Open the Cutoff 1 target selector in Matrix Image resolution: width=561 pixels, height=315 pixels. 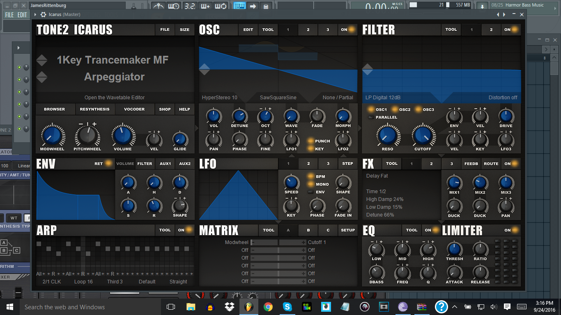[317, 242]
